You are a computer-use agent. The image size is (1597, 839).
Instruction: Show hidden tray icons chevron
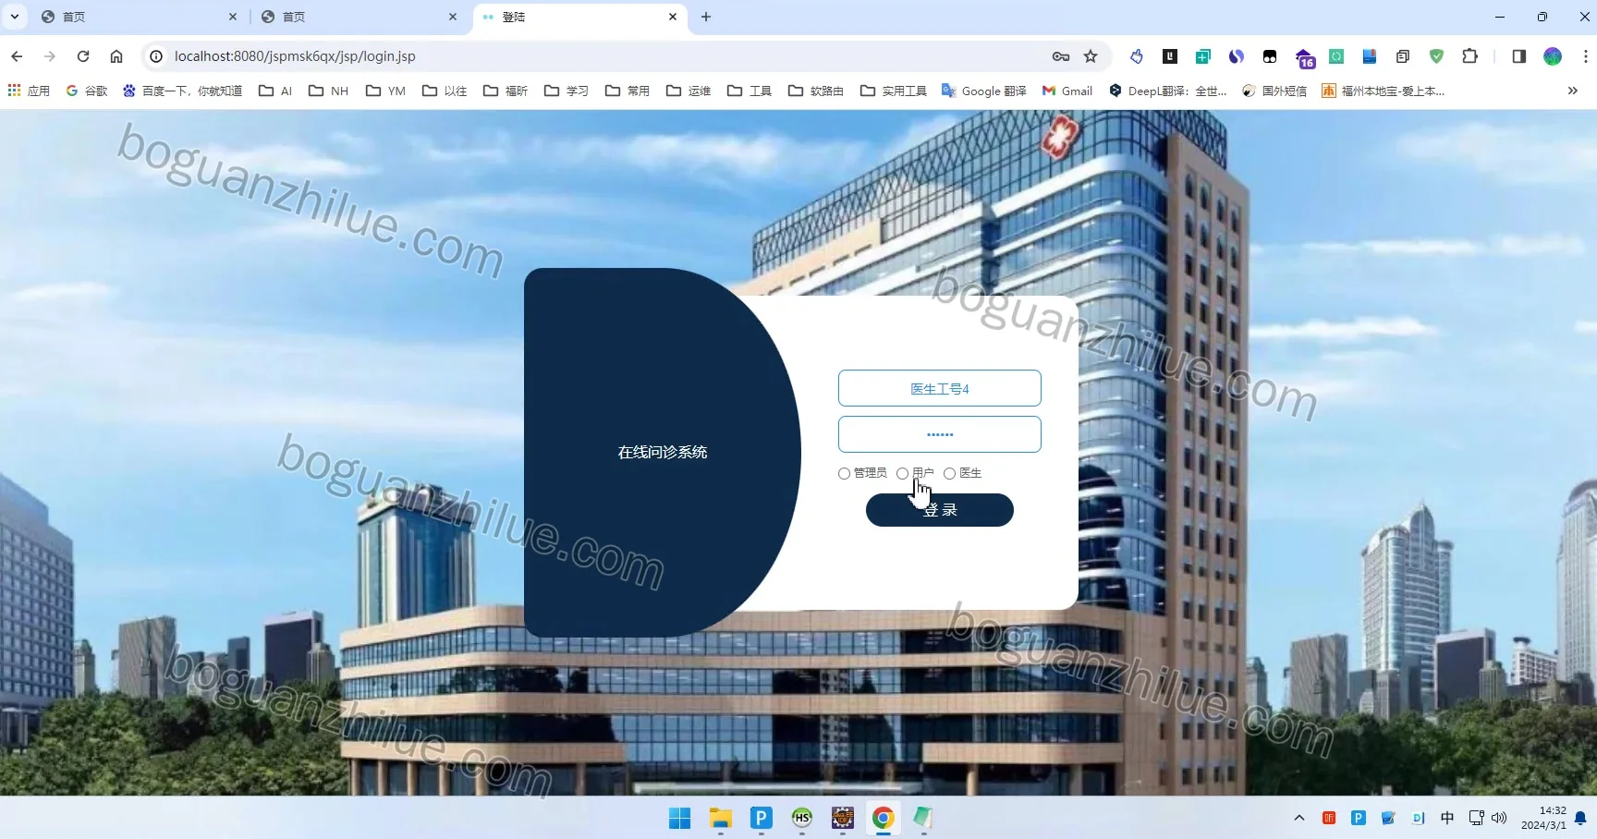pyautogui.click(x=1298, y=818)
